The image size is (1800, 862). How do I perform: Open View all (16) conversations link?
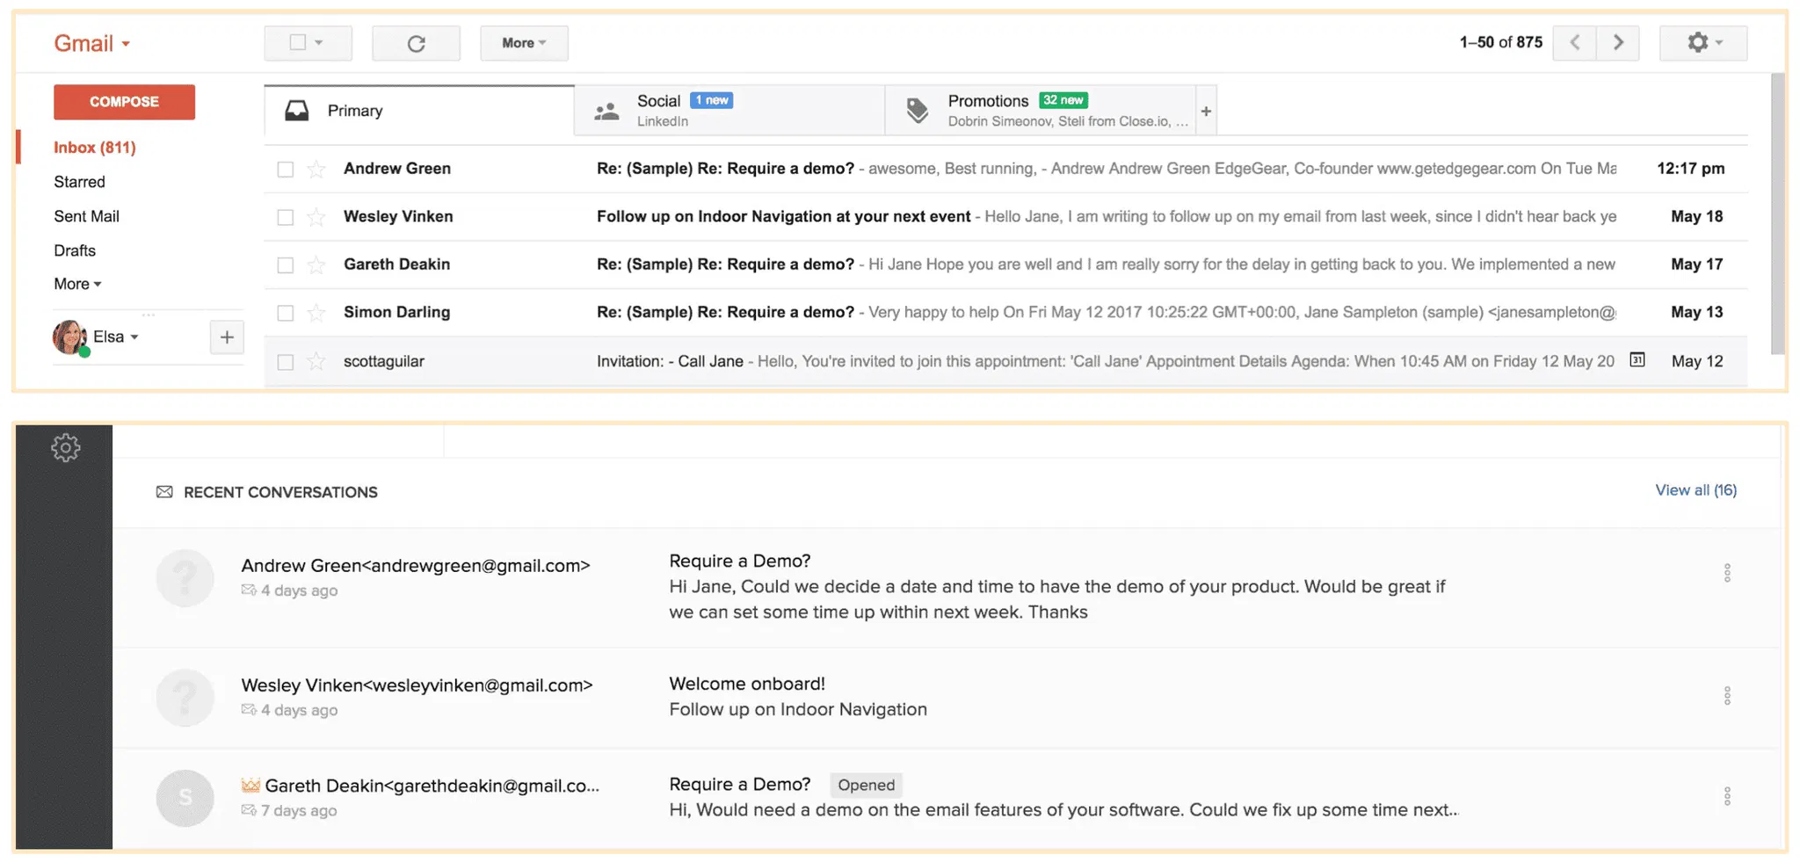[x=1695, y=490]
